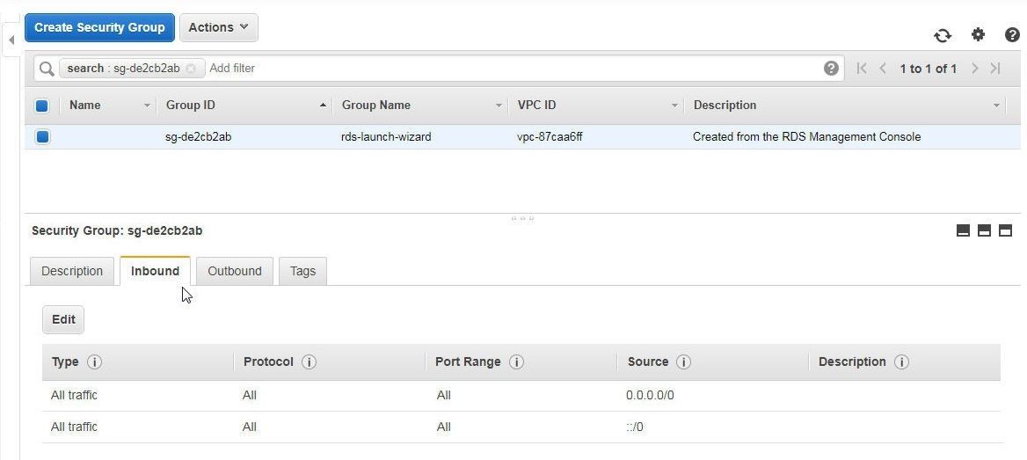Uncheck the sg-de2cb2ab row checkbox
The width and height of the screenshot is (1027, 460).
[x=42, y=137]
